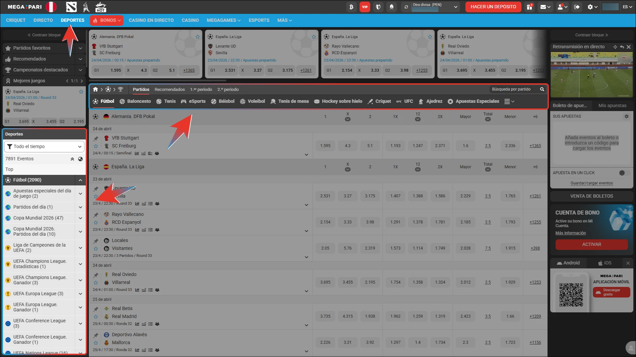Switch to the Baloncesto sport tab
Image resolution: width=636 pixels, height=357 pixels.
(x=135, y=101)
